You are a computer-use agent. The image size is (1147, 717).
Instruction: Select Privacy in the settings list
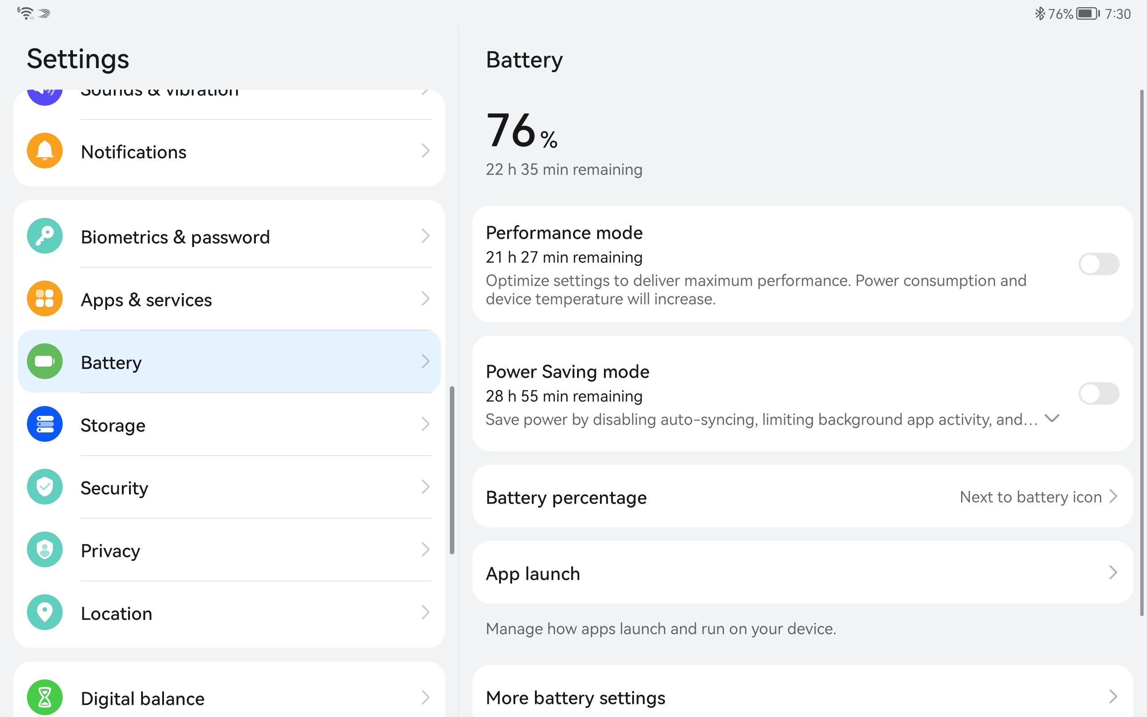click(x=229, y=549)
